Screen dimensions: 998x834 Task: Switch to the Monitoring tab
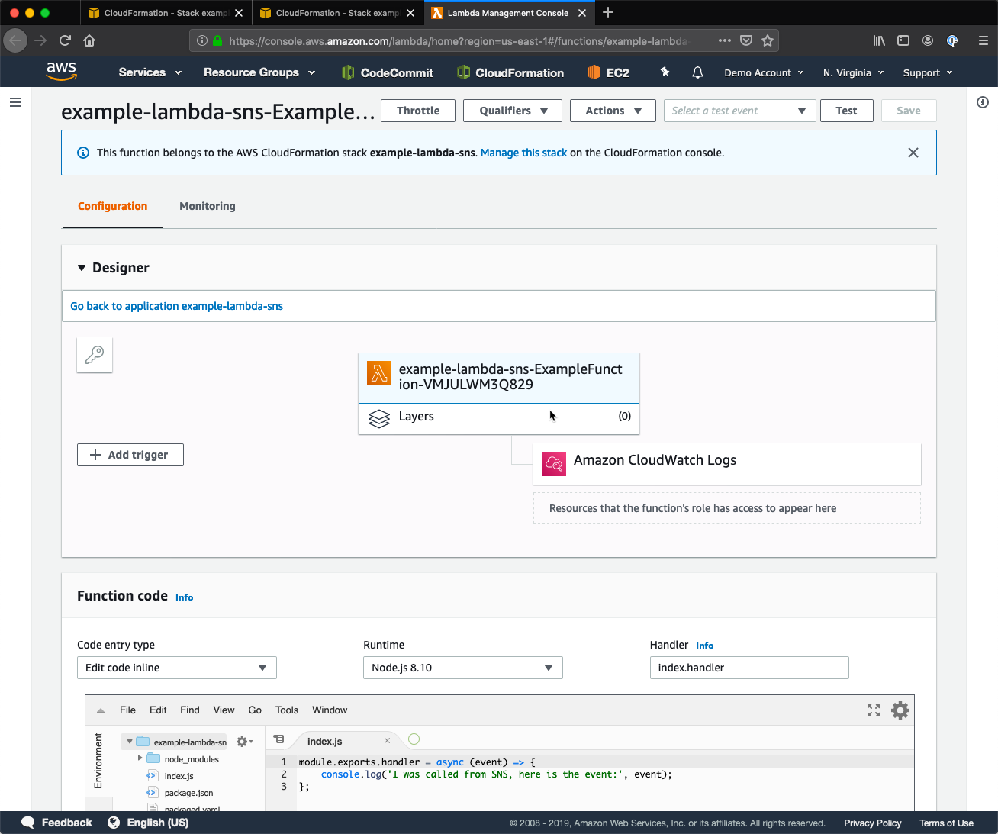point(207,206)
